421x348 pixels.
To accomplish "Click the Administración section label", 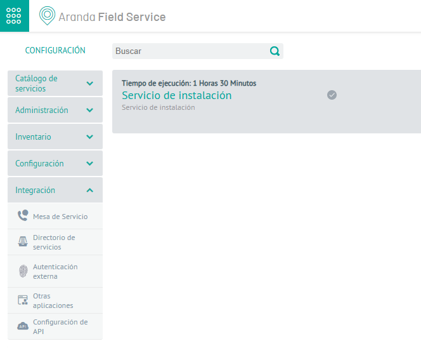I will (x=42, y=110).
